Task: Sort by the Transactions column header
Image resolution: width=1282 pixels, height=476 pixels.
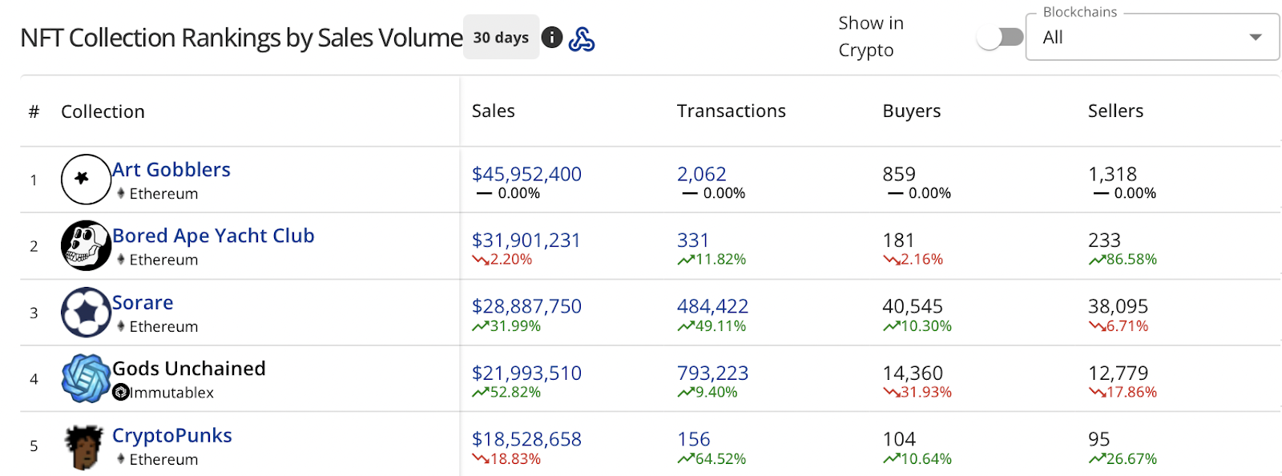Action: tap(732, 111)
